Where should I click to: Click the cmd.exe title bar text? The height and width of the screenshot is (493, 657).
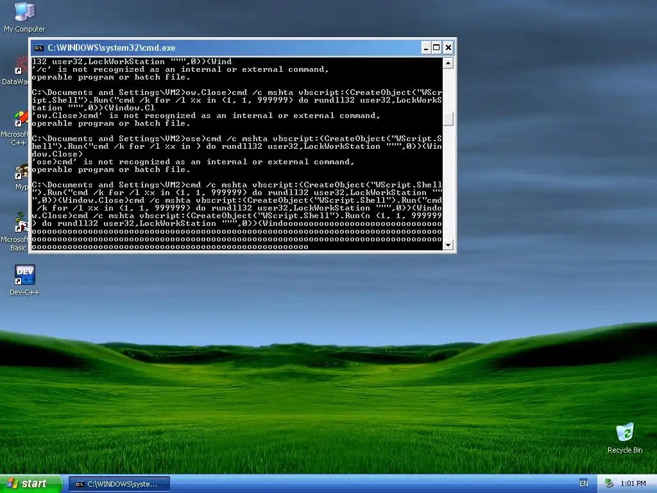(x=112, y=48)
